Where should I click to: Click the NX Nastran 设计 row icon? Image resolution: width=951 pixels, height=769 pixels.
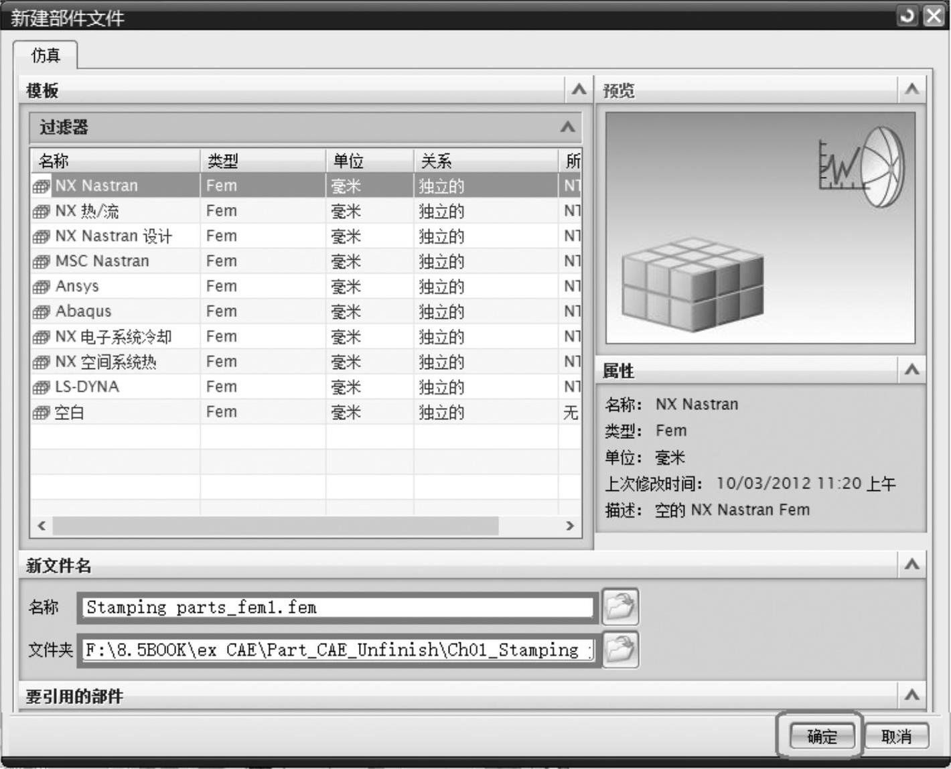coord(42,236)
